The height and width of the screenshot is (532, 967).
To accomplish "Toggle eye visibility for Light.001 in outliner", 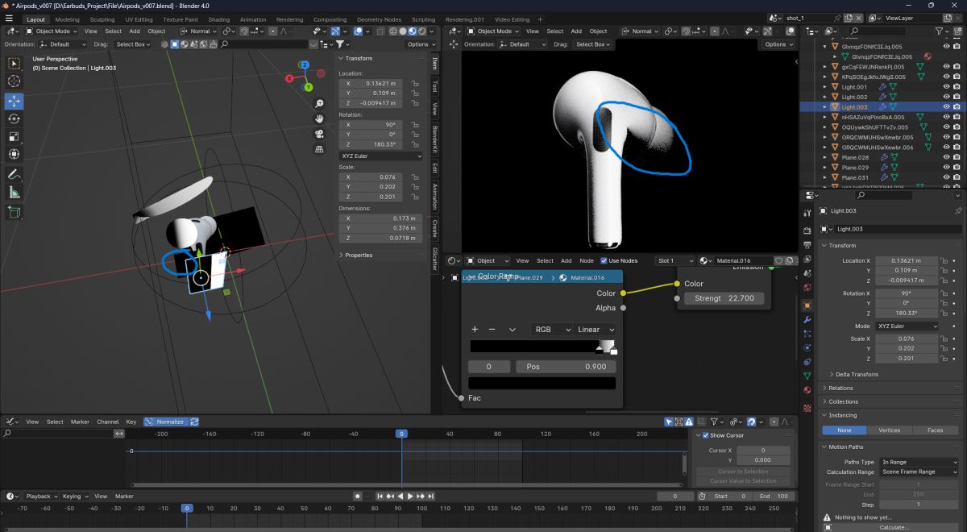I will [x=945, y=87].
